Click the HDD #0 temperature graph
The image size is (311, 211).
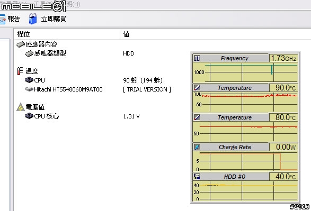click(x=245, y=191)
